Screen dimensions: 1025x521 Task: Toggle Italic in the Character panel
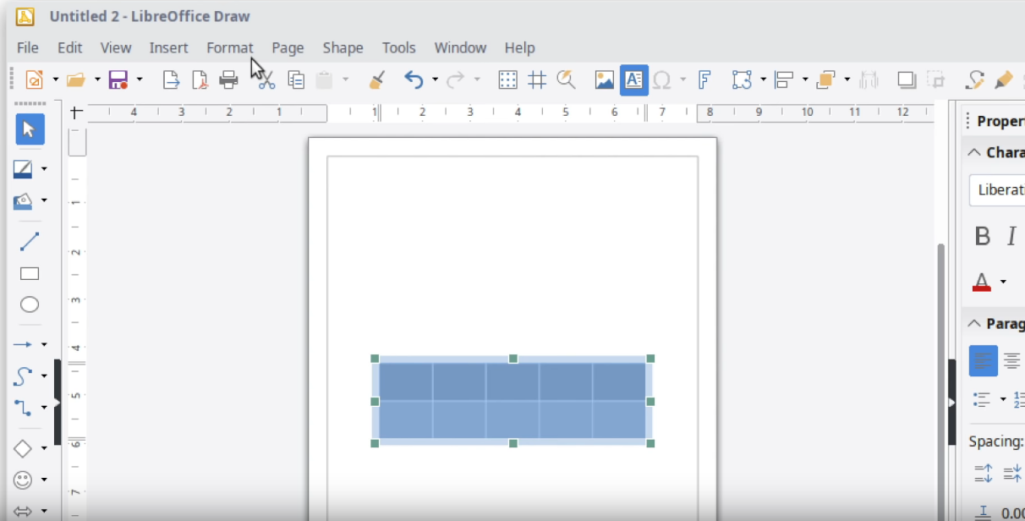coord(1011,236)
